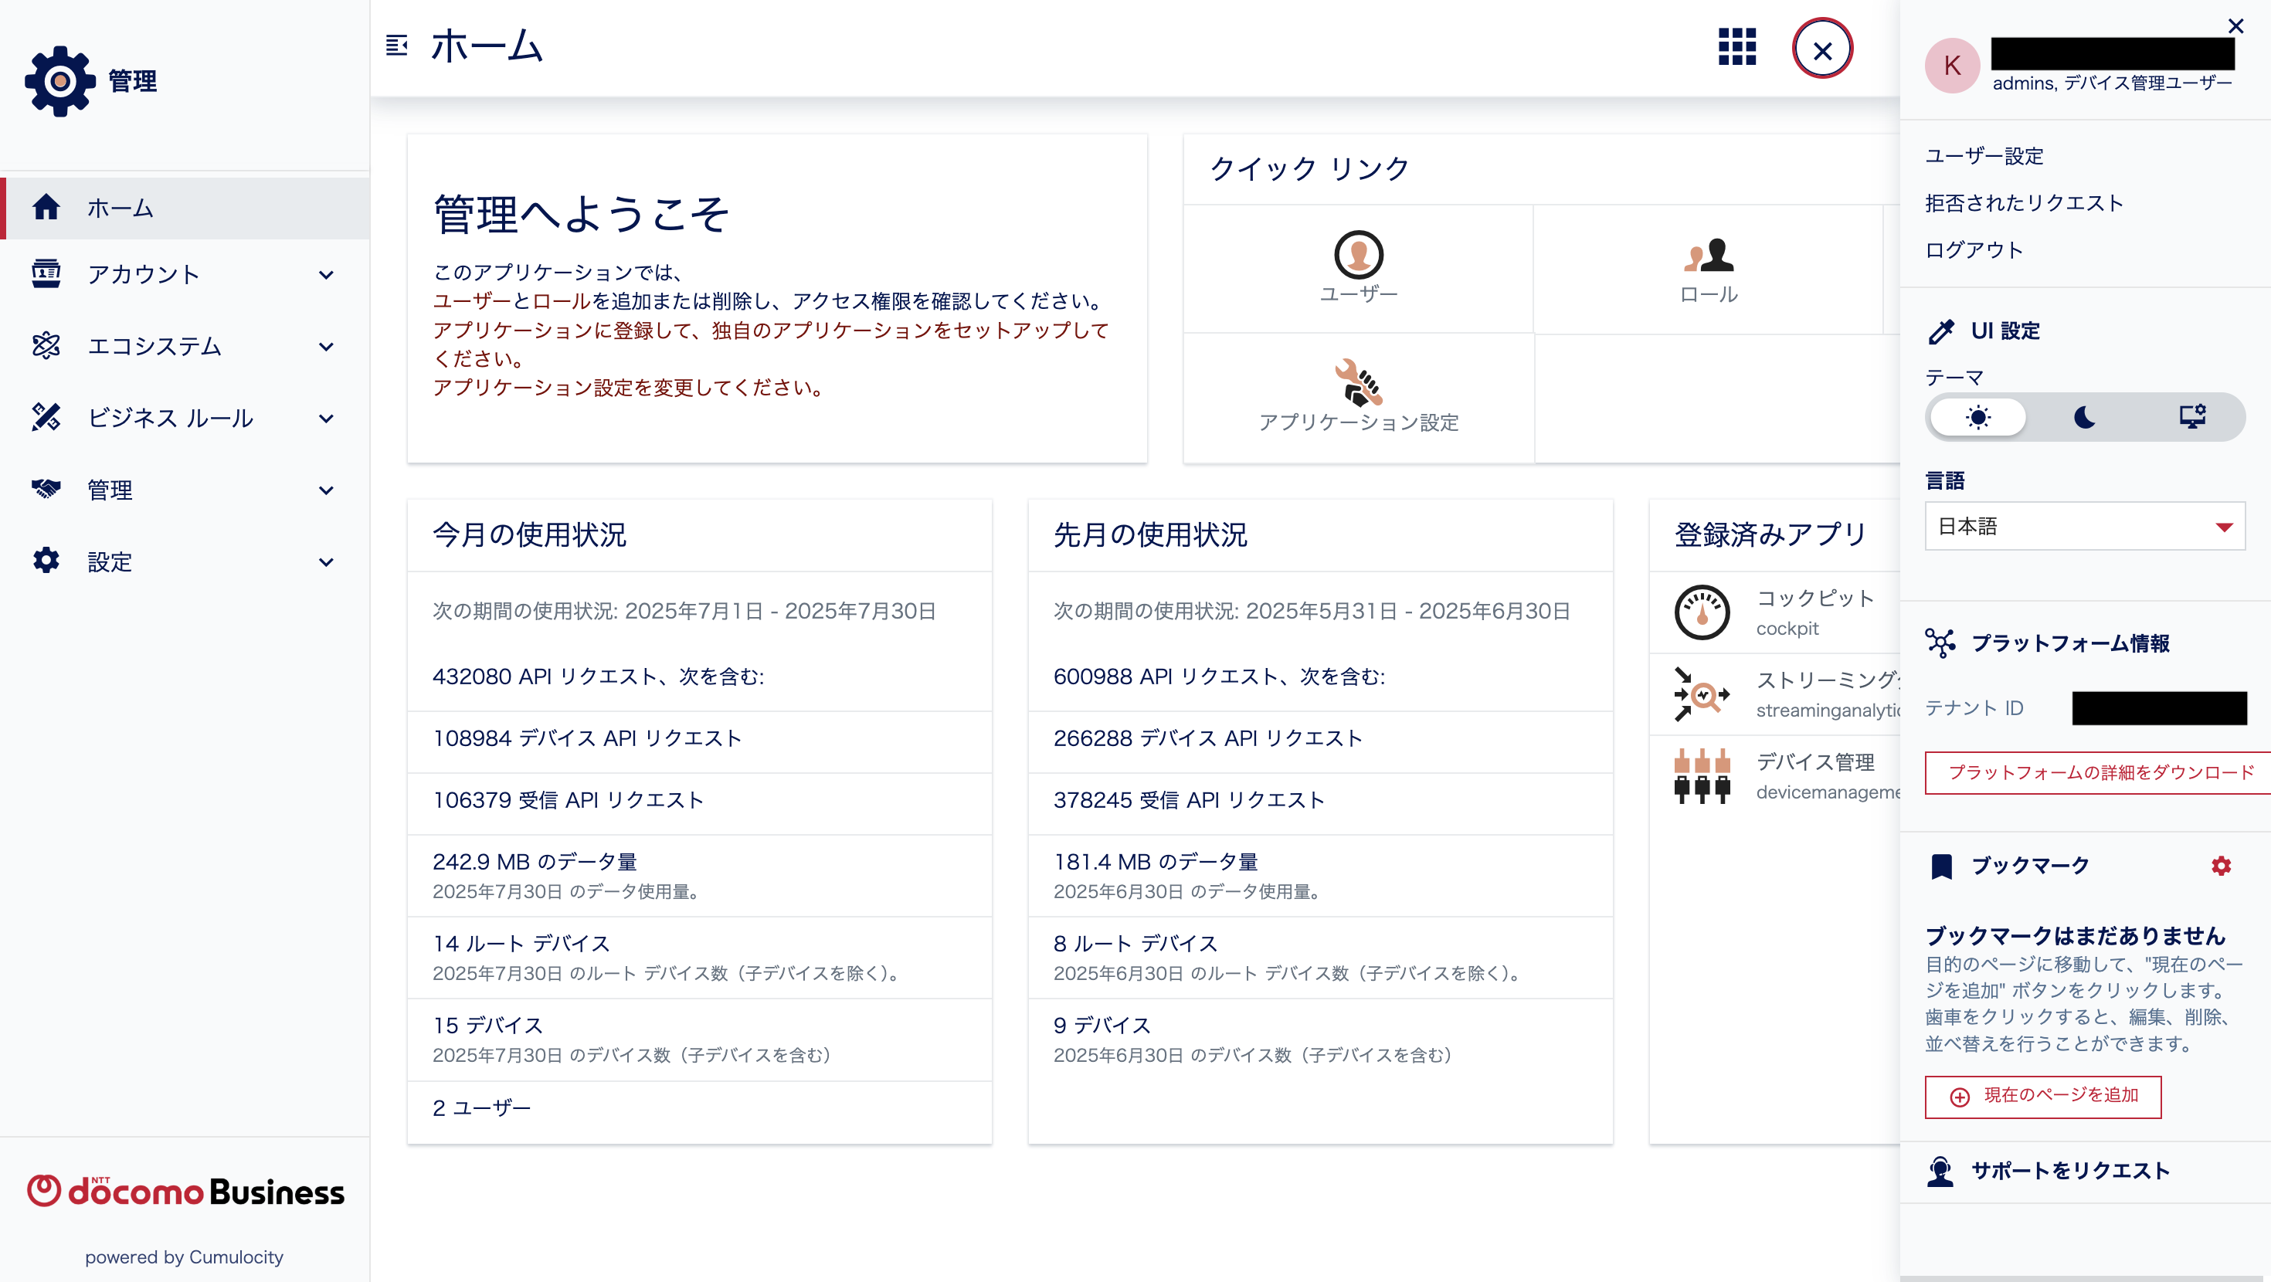The height and width of the screenshot is (1282, 2271).
Task: Close the user menu with the circled X
Action: [x=1822, y=49]
